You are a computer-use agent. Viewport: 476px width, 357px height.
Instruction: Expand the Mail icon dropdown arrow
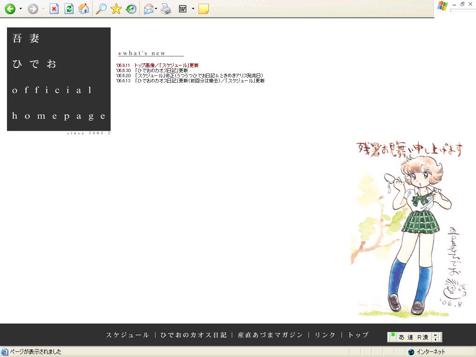coord(156,9)
